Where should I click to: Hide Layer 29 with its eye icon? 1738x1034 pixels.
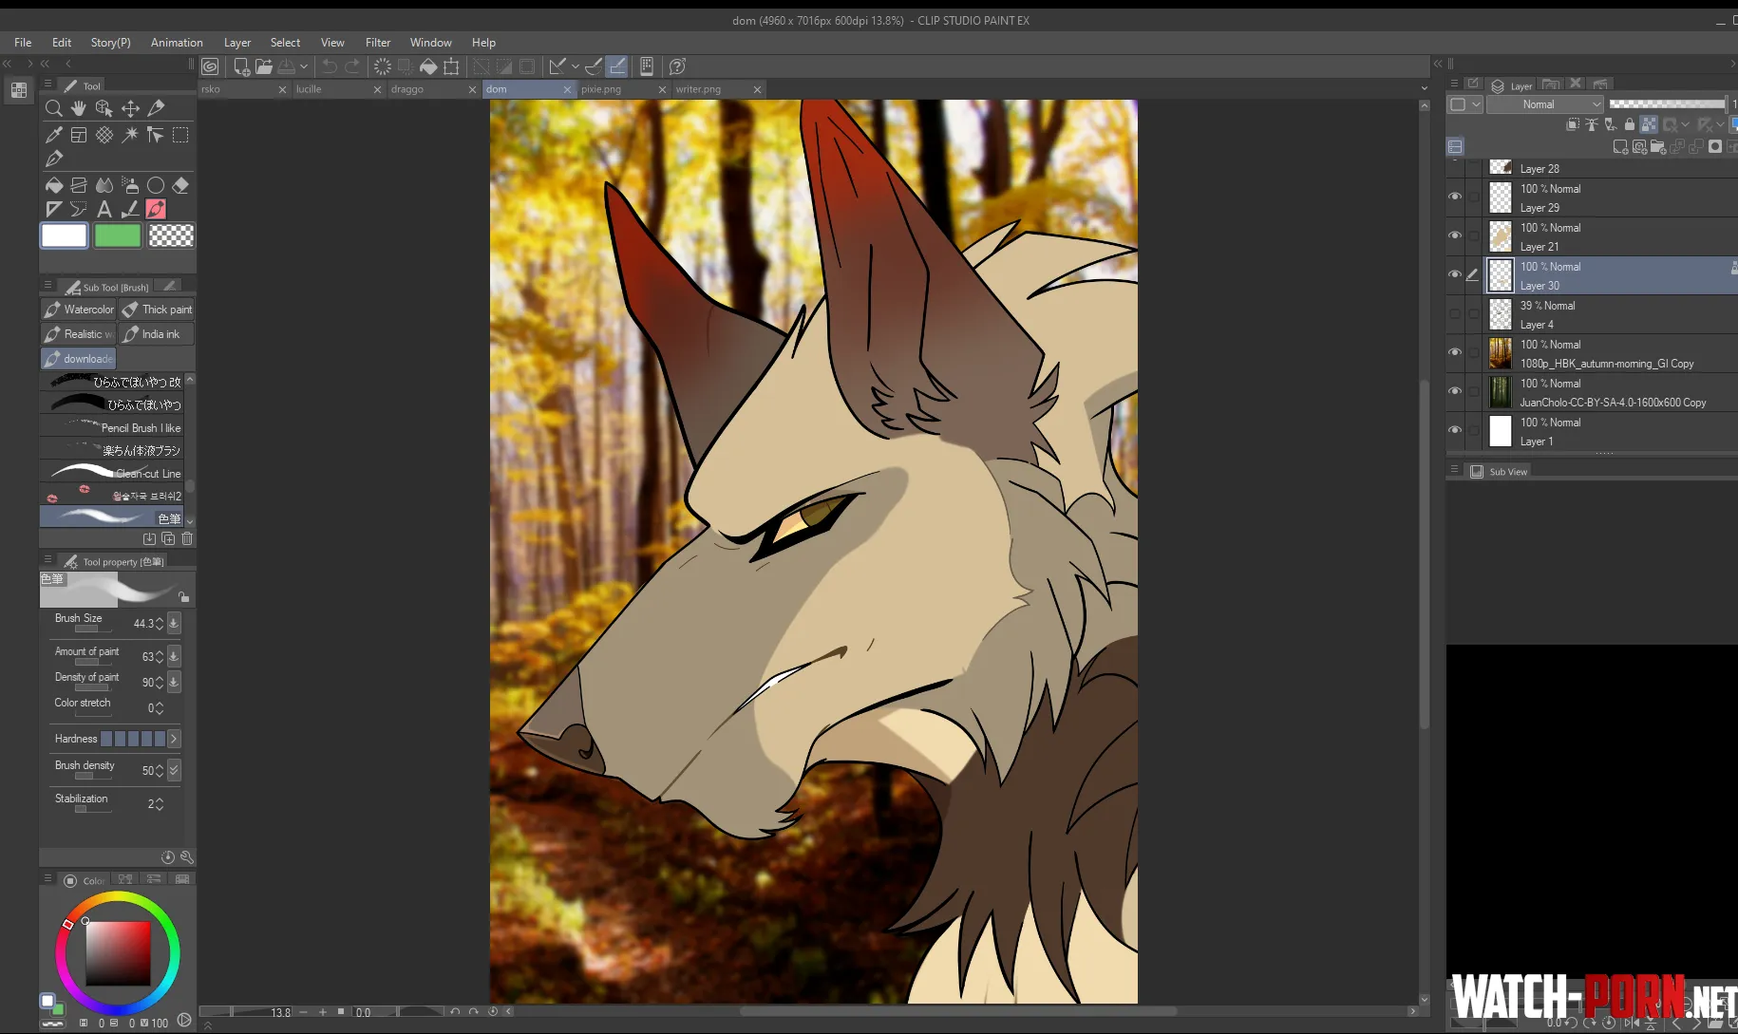tap(1455, 197)
